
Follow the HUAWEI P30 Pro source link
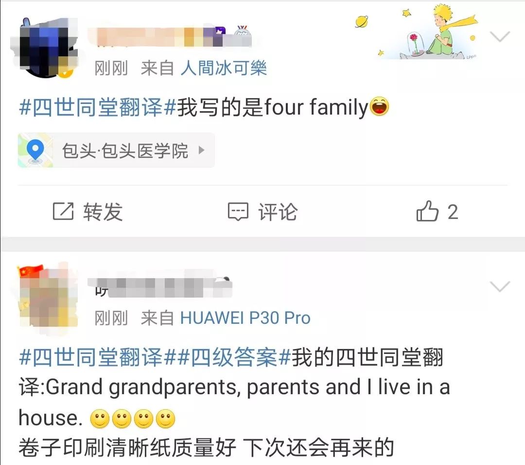[245, 318]
